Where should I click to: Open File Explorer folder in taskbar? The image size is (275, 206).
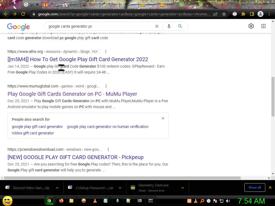click(x=71, y=201)
